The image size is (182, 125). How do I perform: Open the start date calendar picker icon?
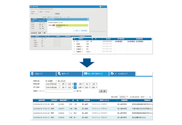click(75, 84)
